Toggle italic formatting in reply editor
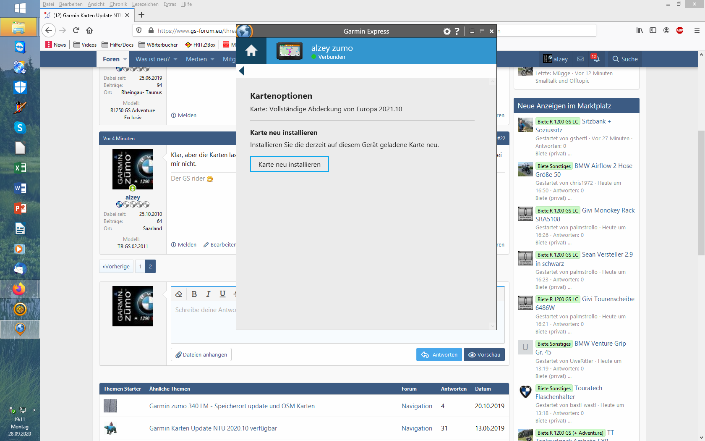 click(208, 294)
